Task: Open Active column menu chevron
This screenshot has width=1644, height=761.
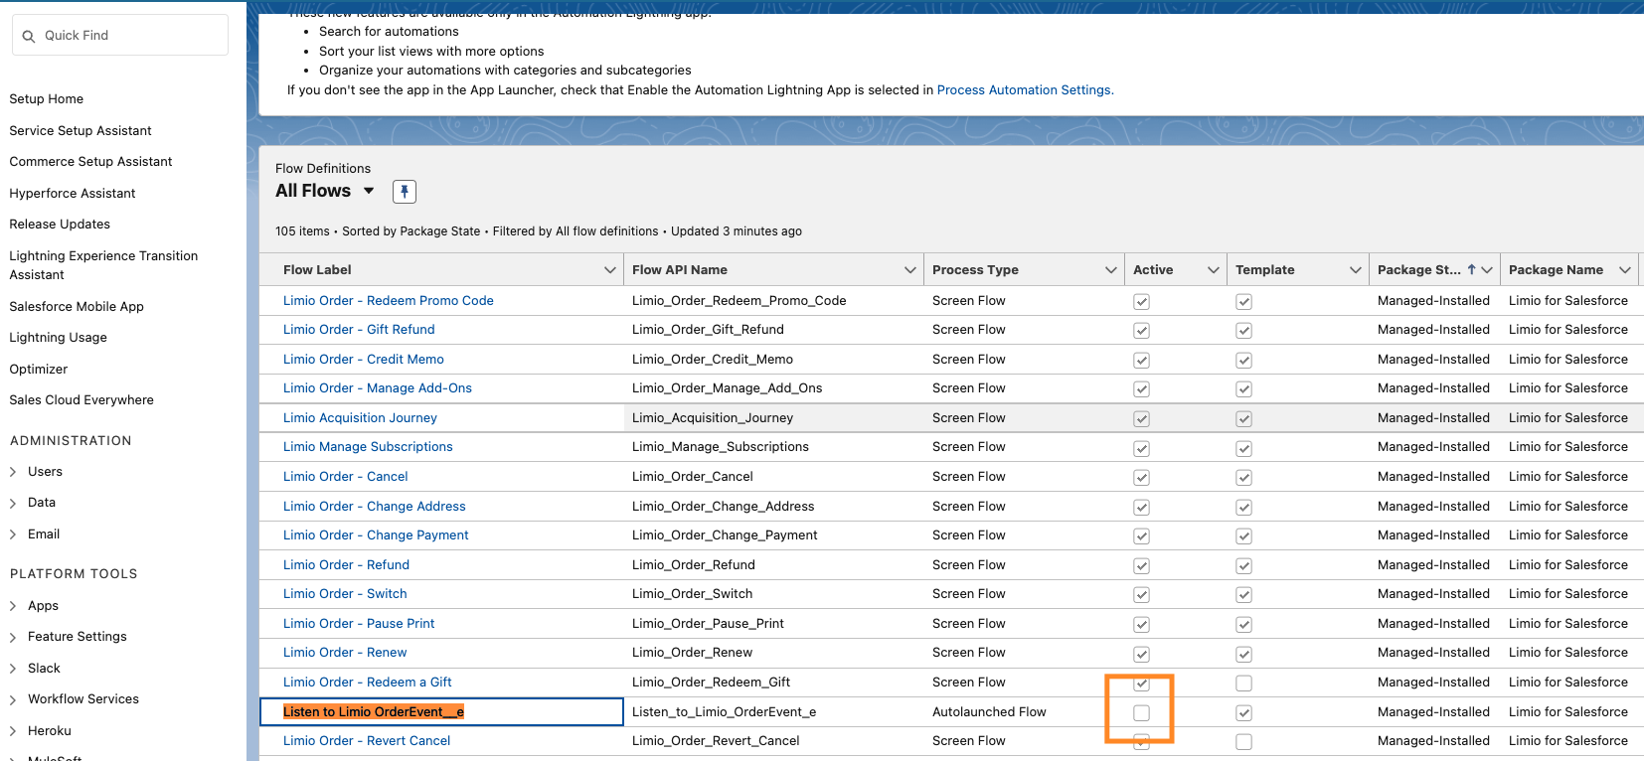Action: (x=1214, y=270)
